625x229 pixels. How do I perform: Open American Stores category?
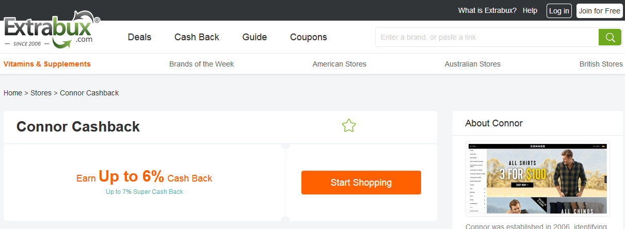[x=339, y=64]
